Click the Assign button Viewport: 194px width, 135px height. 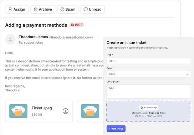17,9
